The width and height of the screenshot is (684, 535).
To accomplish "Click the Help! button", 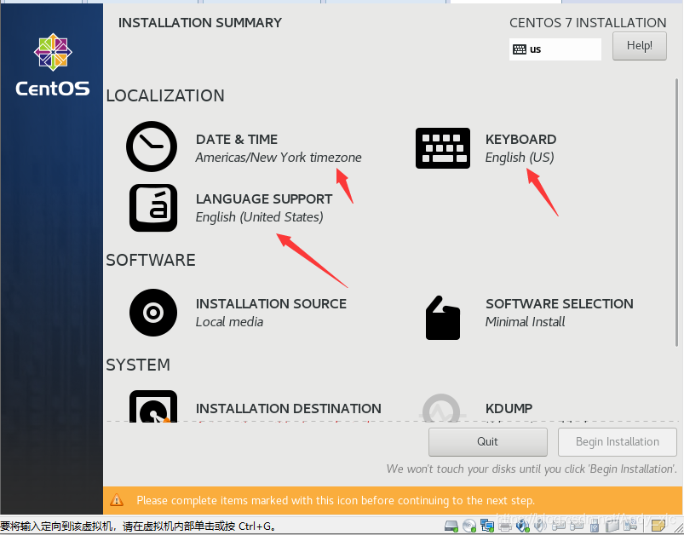I will pyautogui.click(x=639, y=46).
